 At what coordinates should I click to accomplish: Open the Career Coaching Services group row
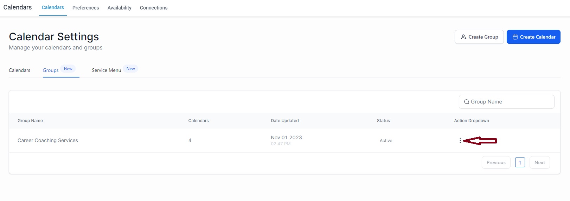[x=284, y=140]
